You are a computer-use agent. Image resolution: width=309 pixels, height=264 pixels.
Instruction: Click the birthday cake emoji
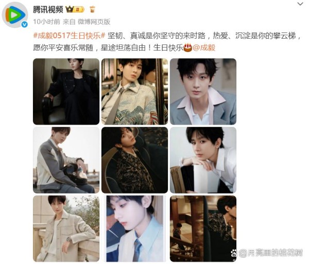187,47
